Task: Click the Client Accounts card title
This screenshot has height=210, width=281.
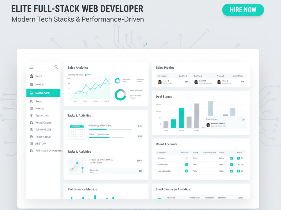Action: click(166, 144)
